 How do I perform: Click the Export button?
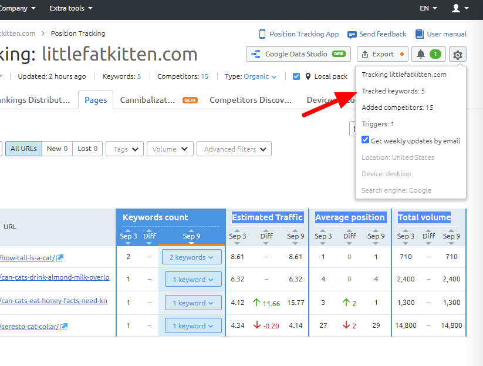[383, 54]
